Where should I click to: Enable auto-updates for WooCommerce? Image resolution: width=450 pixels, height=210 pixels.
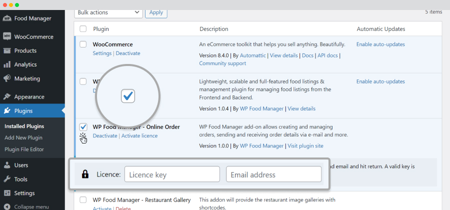[x=380, y=44]
